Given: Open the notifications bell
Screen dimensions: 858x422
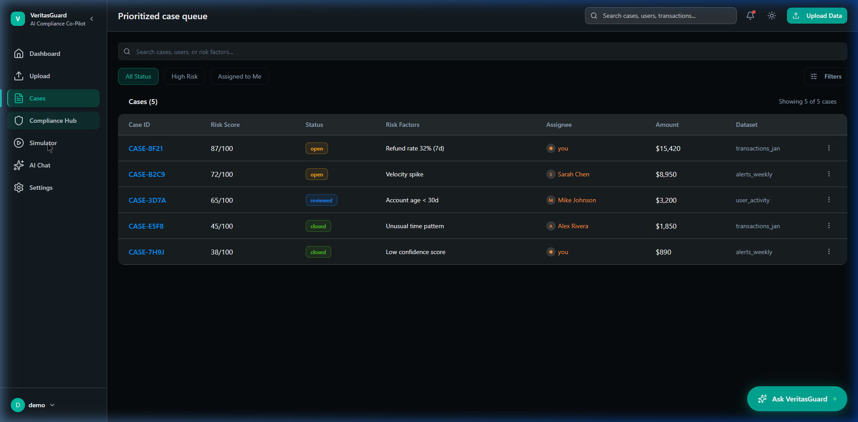Looking at the screenshot, I should coord(750,16).
